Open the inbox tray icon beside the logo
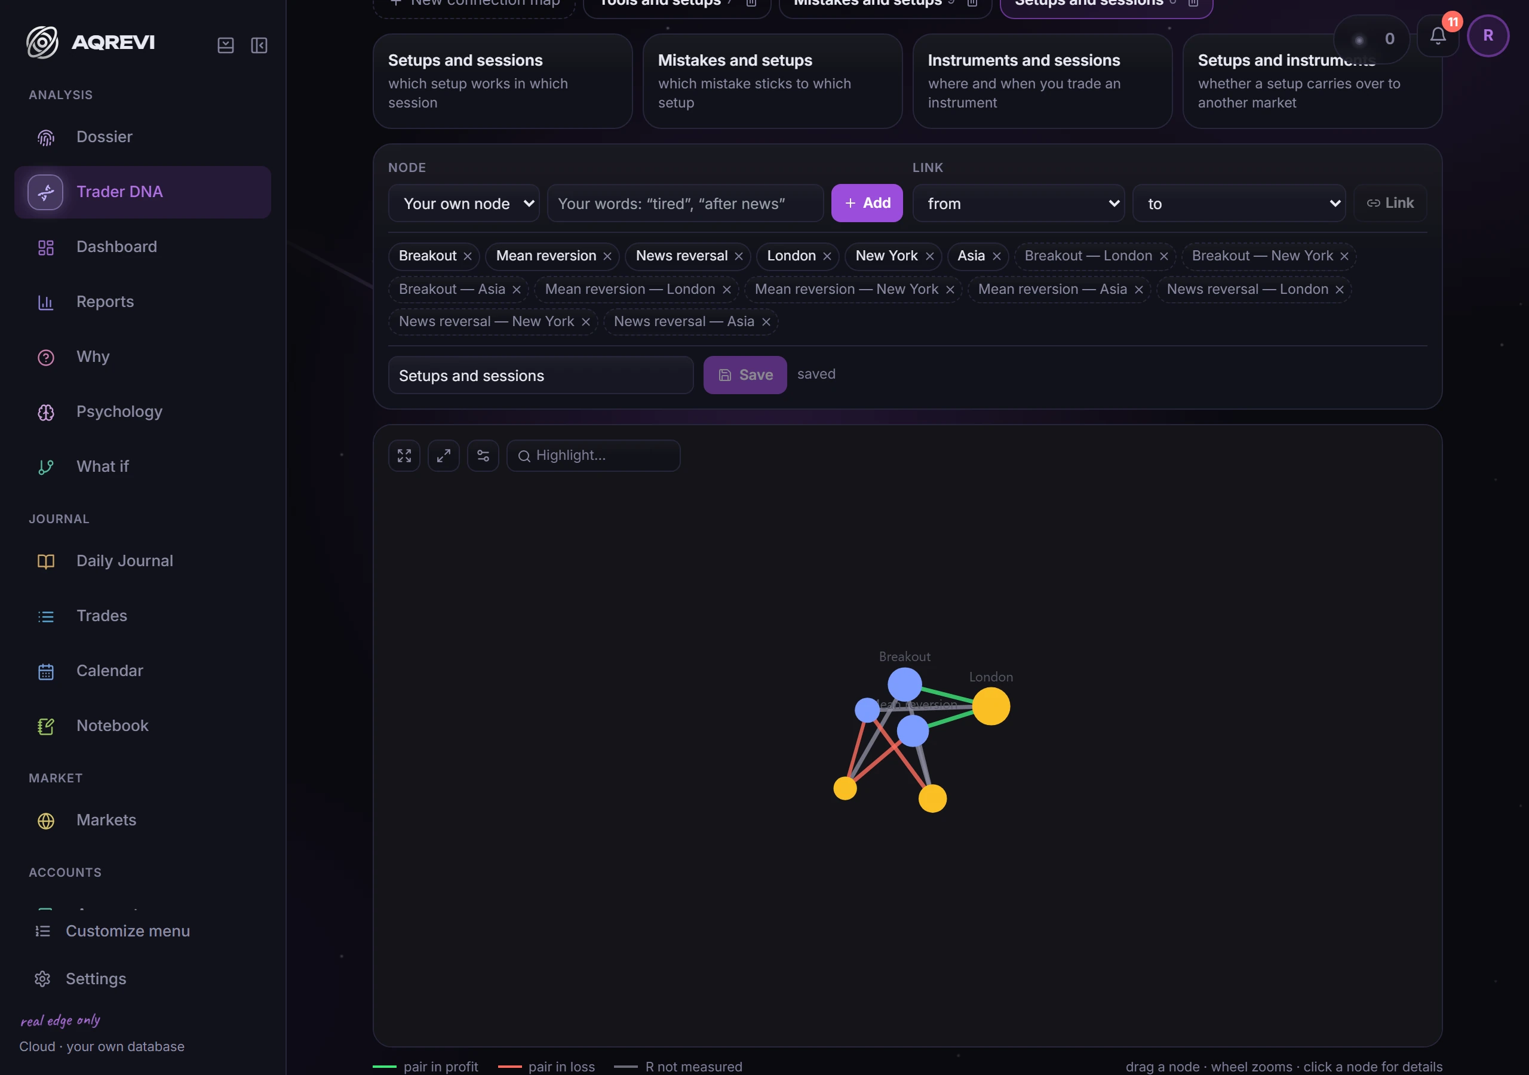Viewport: 1529px width, 1075px height. click(x=226, y=45)
